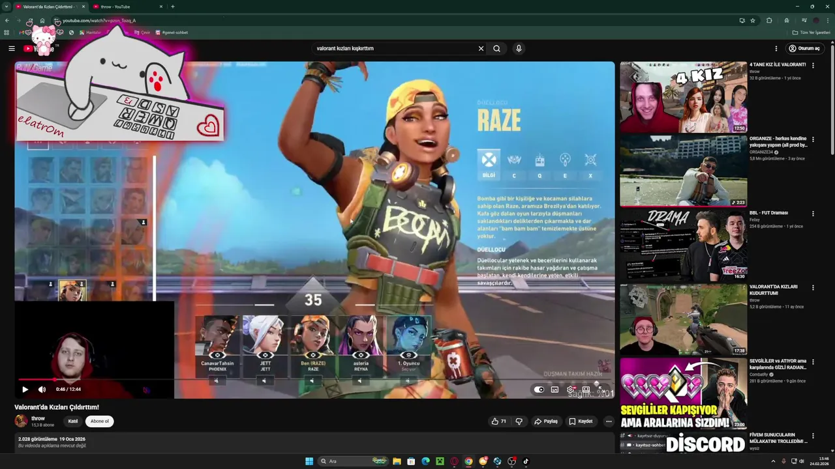Open ORGANIZE video thumbnail

coord(683,171)
